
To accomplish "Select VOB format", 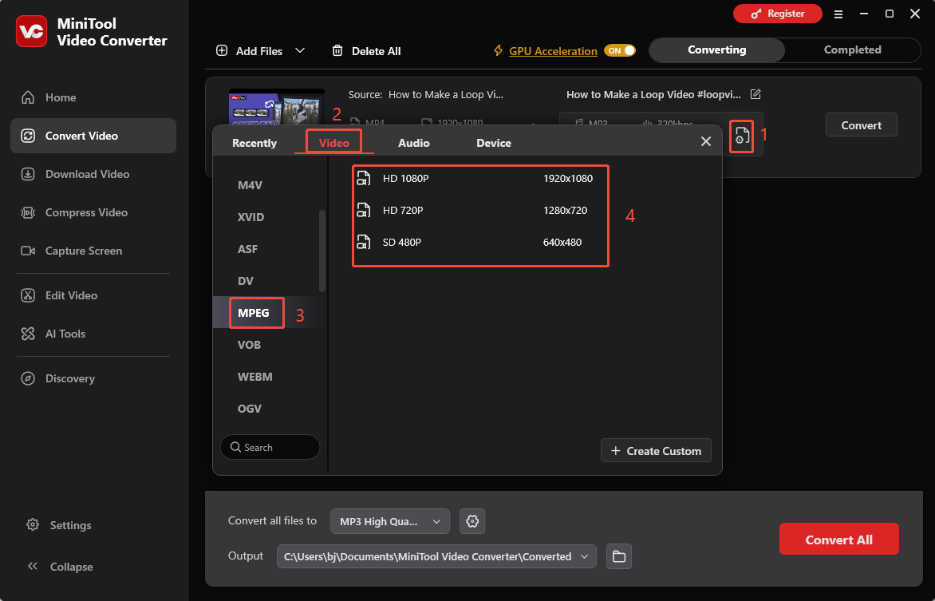I will tap(249, 344).
